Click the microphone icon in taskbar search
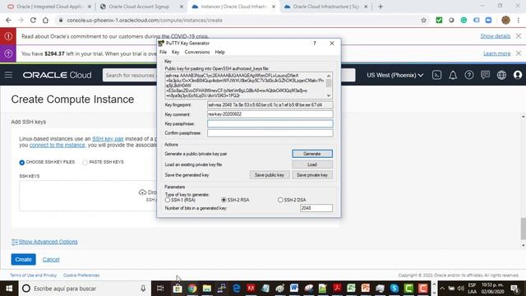Image resolution: width=526 pixels, height=296 pixels. 143,289
